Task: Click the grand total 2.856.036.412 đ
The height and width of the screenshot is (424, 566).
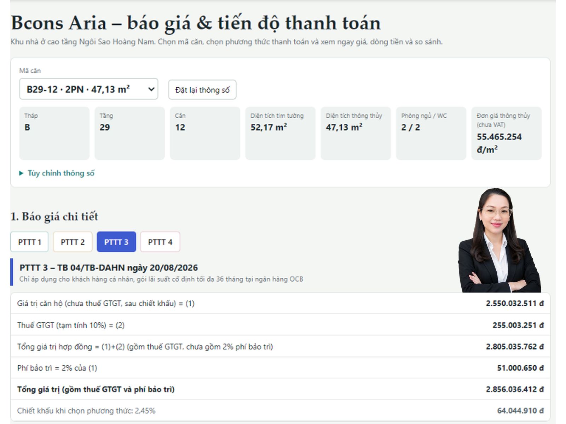Action: tap(515, 389)
